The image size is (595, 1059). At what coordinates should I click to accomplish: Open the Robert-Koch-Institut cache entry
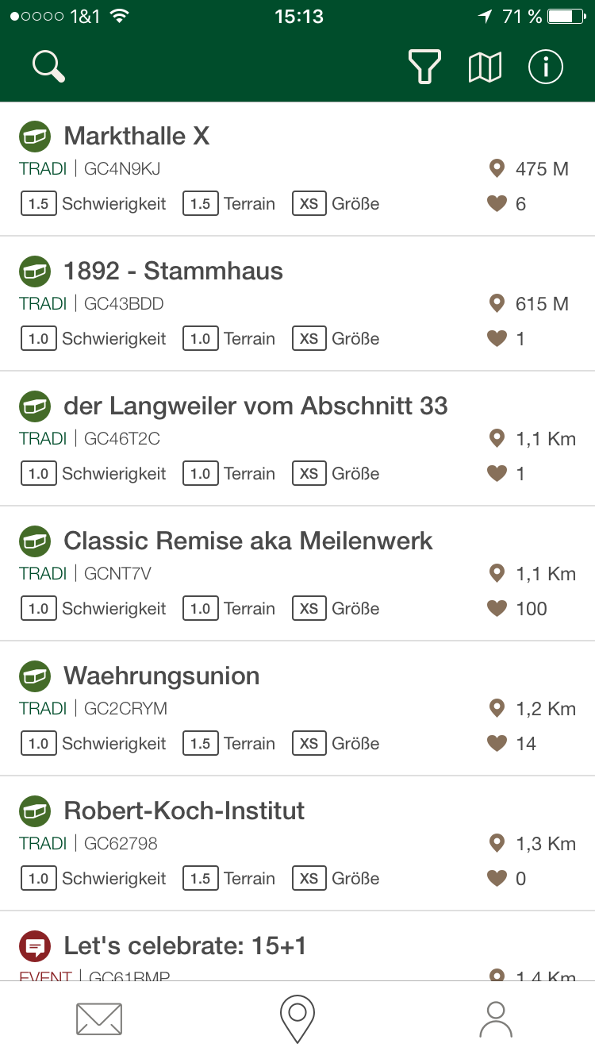184,811
